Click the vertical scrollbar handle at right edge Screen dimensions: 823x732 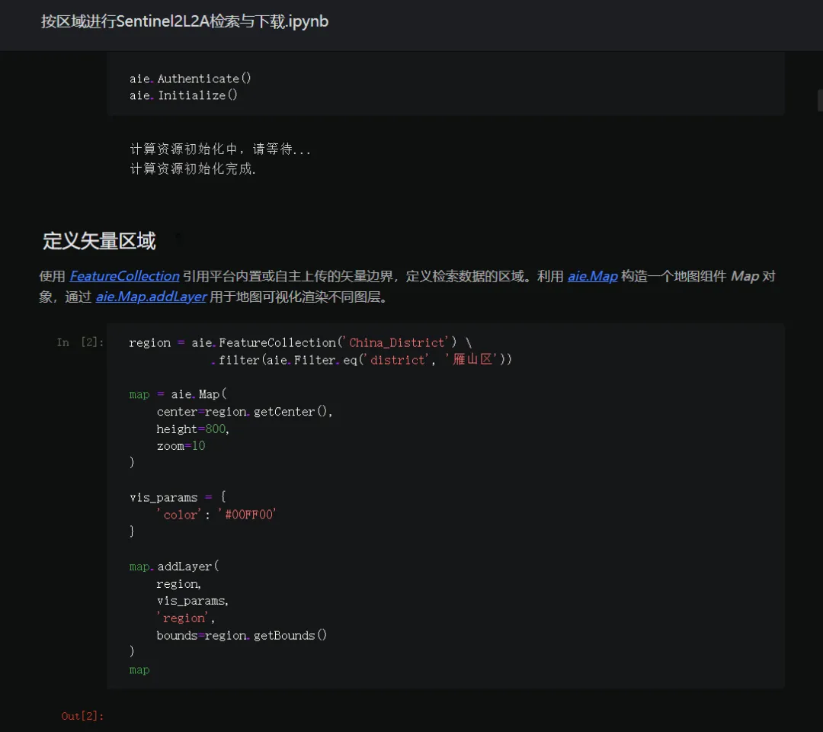click(820, 101)
